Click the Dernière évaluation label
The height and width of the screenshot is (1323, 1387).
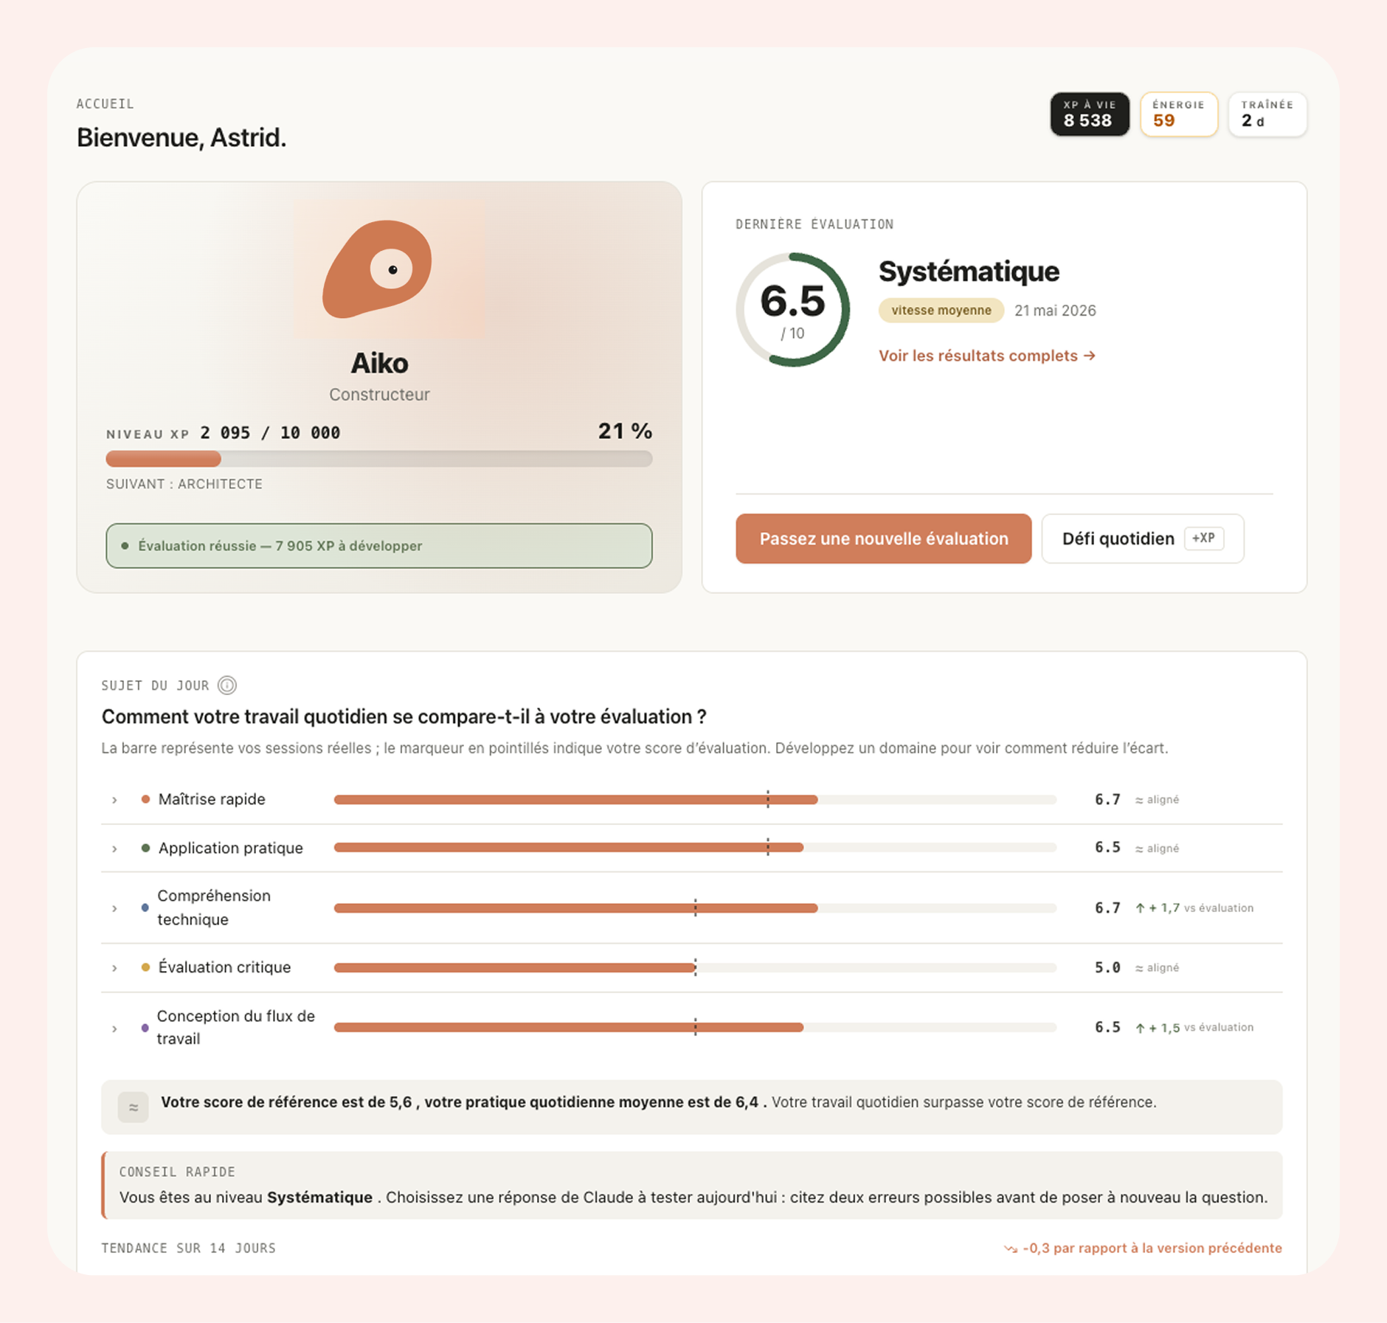[x=814, y=224]
